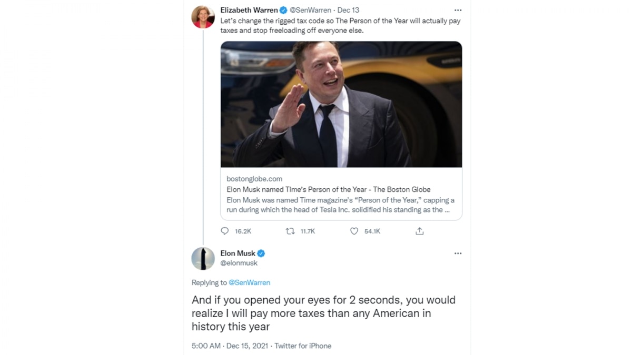The width and height of the screenshot is (632, 355).
Task: Share Warren's tweet via the share icon
Action: pos(420,231)
